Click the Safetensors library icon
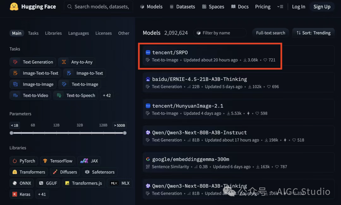Screen dimensions: 341x205 pyautogui.click(x=87, y=172)
